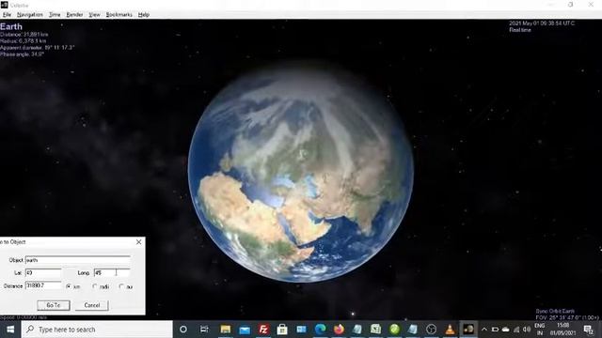The width and height of the screenshot is (602, 338).
Task: Open the View menu
Action: [x=94, y=15]
